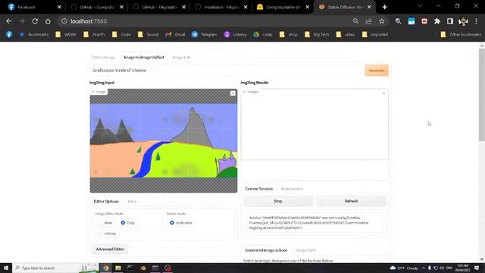The image size is (485, 273).
Task: Click the site info icon in address bar
Action: tap(64, 21)
